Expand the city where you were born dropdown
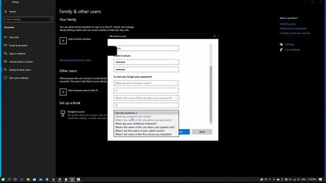Viewport: 326px width, 183px height. click(x=146, y=98)
